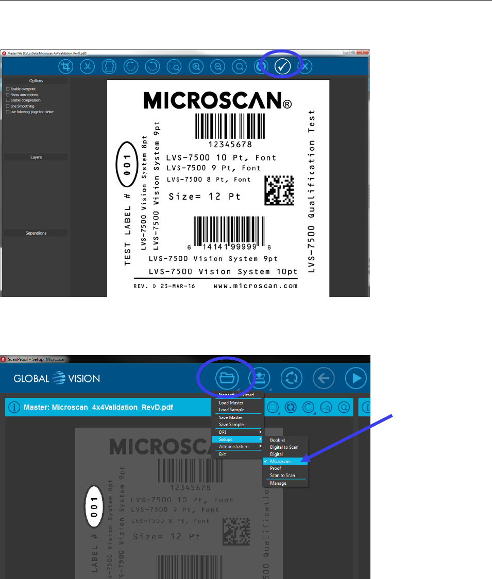Click the scanner download icon in ScanProof
The height and width of the screenshot is (579, 492).
coord(259,378)
